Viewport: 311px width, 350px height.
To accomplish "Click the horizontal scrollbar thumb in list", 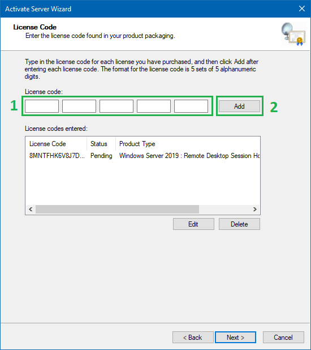I will (117, 209).
